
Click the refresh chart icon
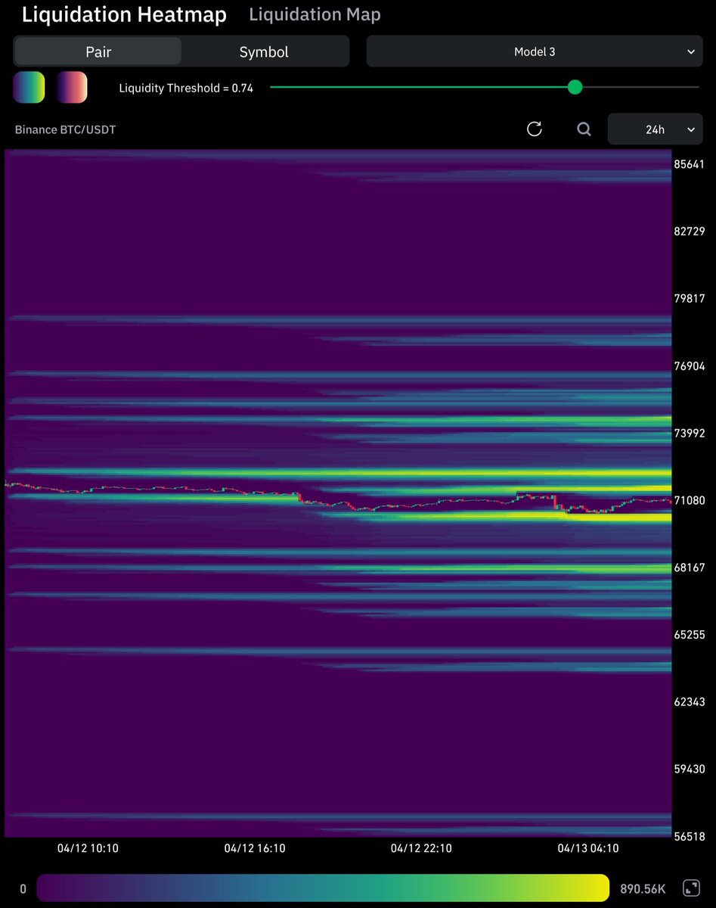tap(535, 129)
